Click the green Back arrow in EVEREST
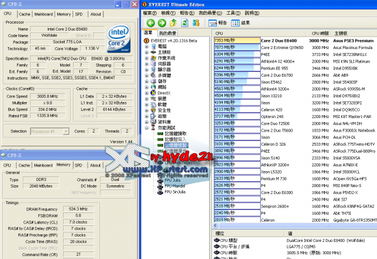This screenshot has width=377, height=259. click(x=151, y=23)
